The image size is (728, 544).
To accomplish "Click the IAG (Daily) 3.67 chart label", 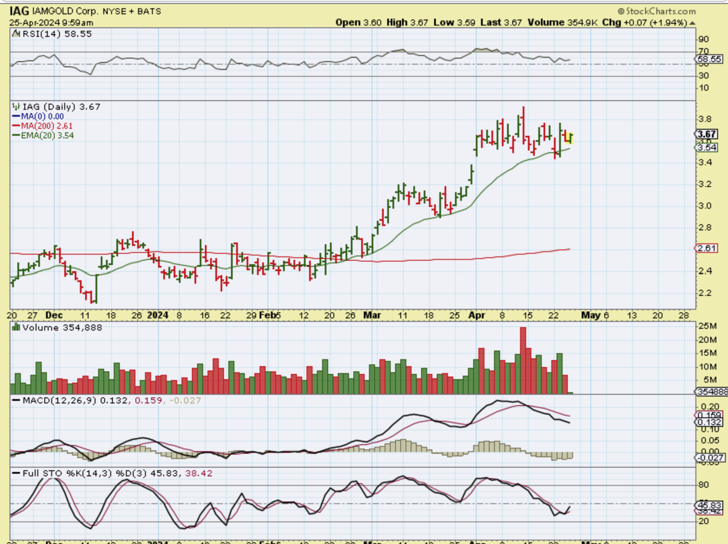I will click(61, 106).
